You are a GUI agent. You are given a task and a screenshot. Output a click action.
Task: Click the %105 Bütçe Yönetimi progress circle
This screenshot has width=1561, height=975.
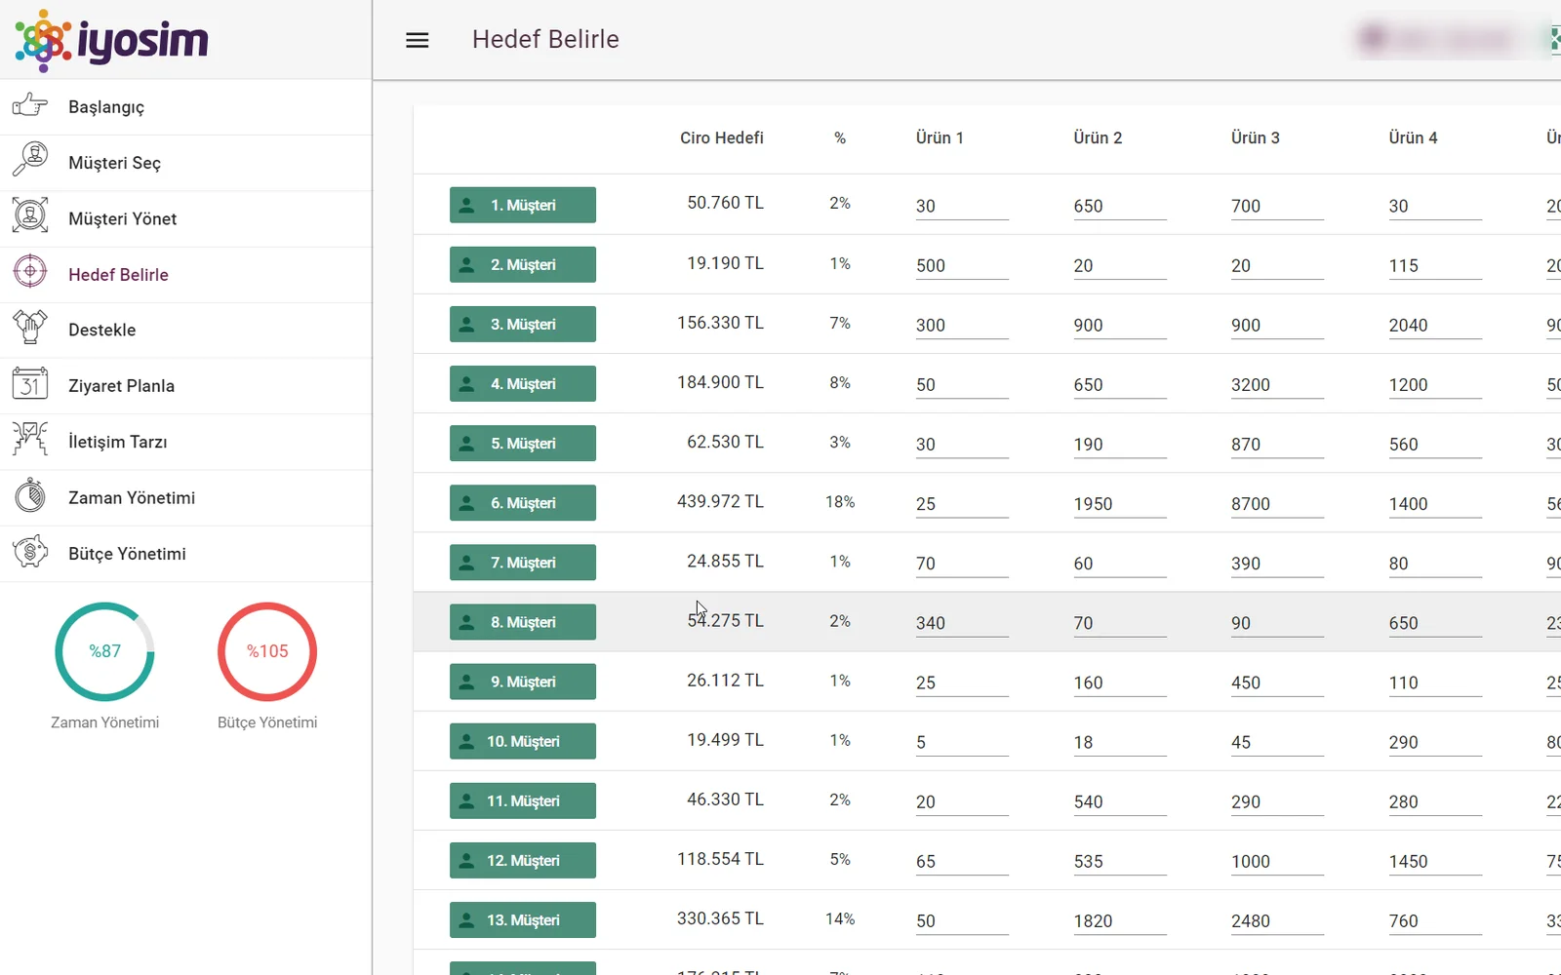coord(267,651)
